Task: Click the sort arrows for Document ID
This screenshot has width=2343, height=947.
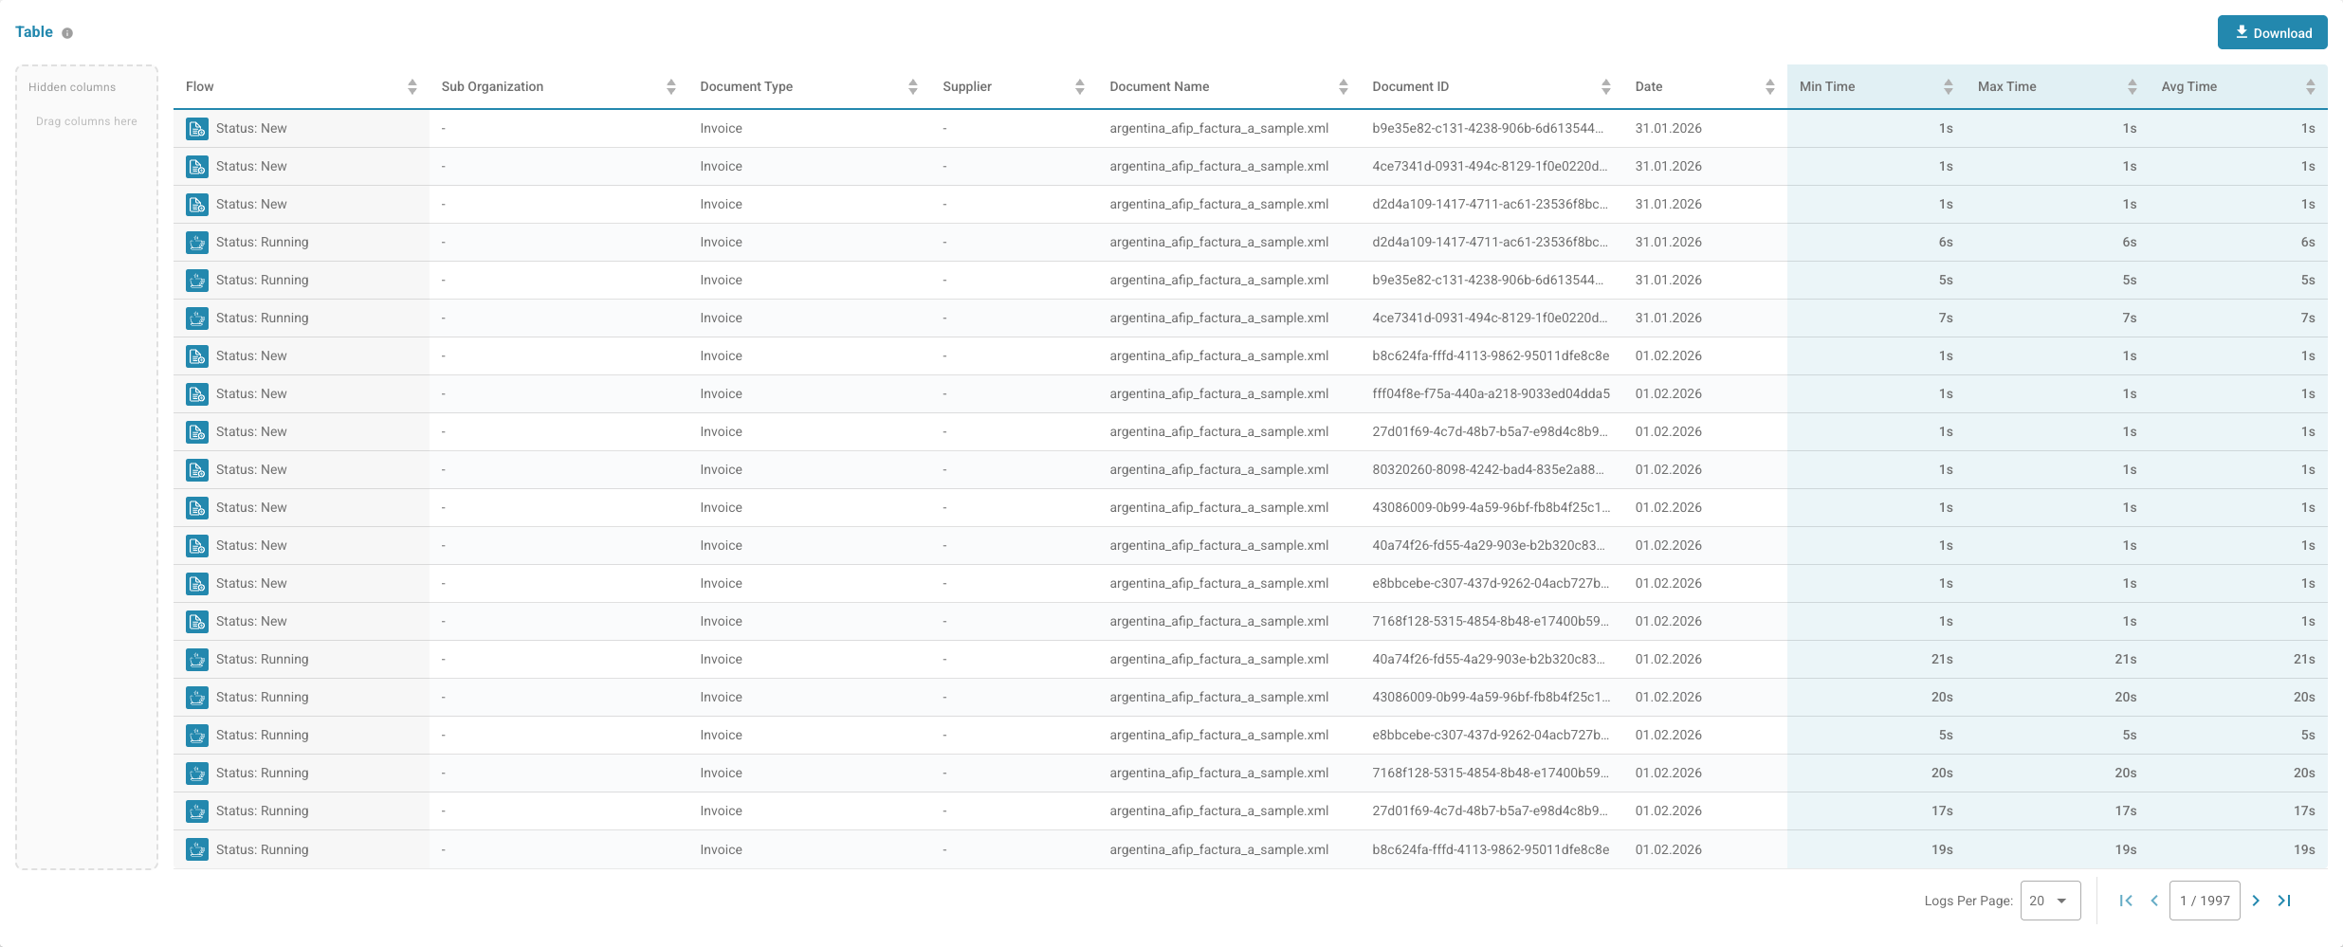Action: coord(1606,87)
